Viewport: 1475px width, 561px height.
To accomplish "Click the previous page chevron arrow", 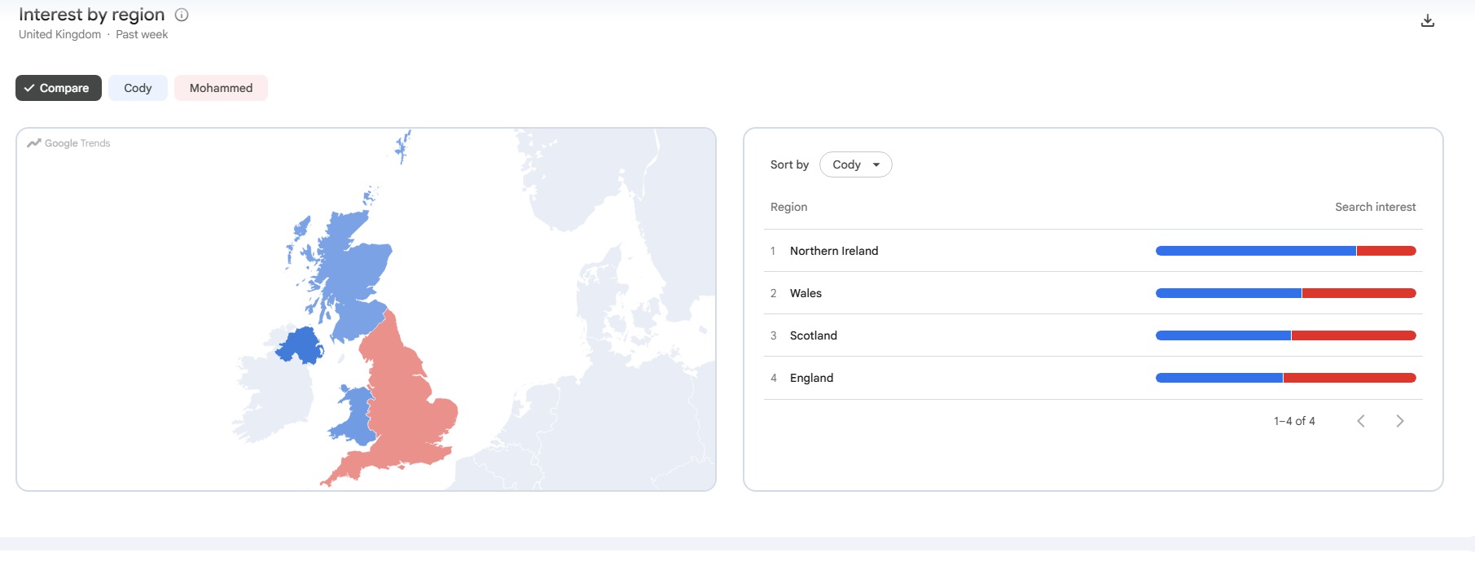I will click(1360, 421).
